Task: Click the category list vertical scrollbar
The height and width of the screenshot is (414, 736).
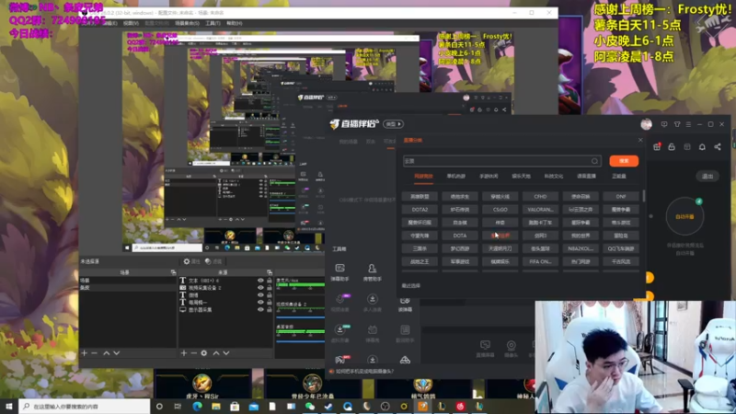Action: pos(643,196)
